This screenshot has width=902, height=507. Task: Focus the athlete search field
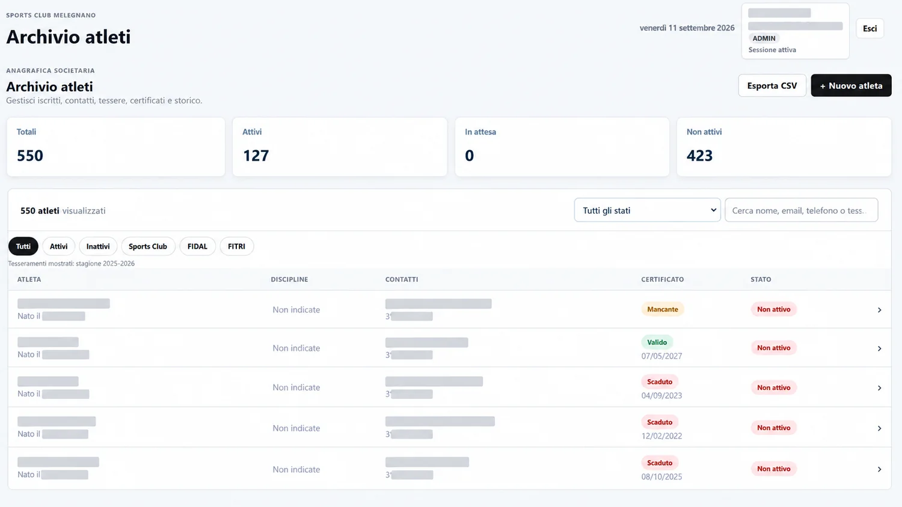801,210
